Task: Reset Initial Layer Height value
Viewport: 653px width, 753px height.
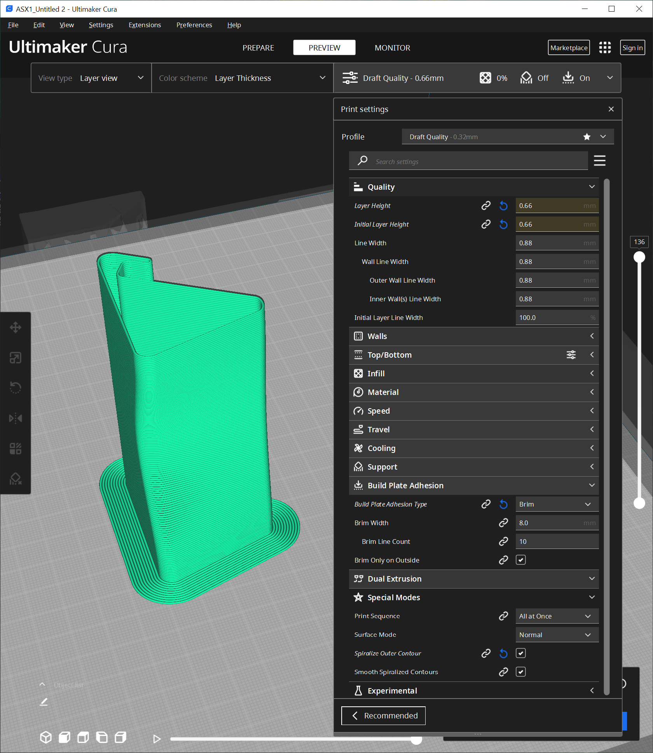Action: pyautogui.click(x=503, y=224)
